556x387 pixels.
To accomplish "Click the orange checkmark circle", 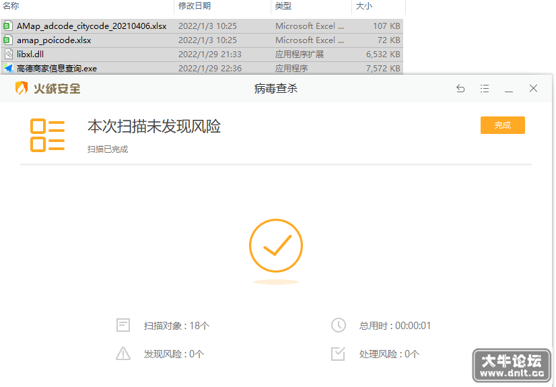I will pyautogui.click(x=276, y=246).
